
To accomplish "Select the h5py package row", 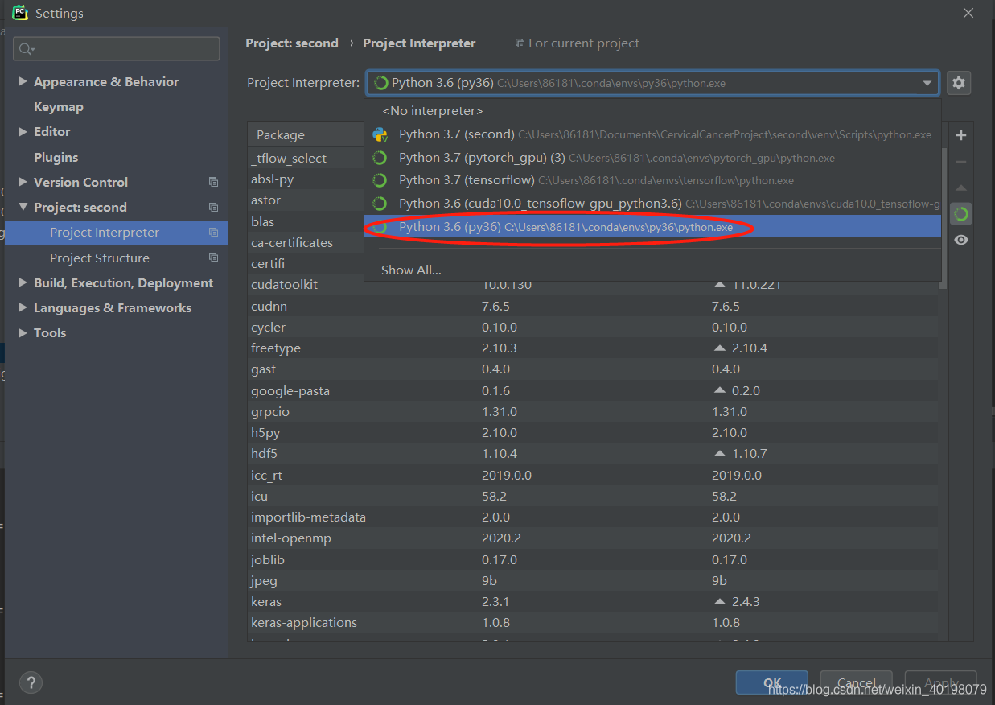I will pos(593,433).
